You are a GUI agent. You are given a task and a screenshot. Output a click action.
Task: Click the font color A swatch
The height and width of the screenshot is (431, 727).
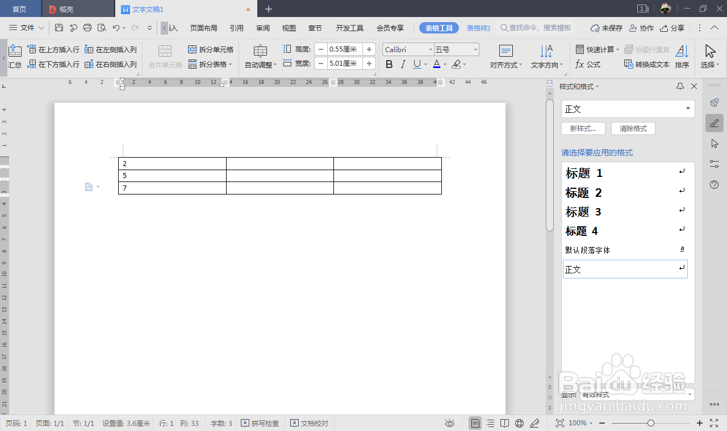pos(437,65)
